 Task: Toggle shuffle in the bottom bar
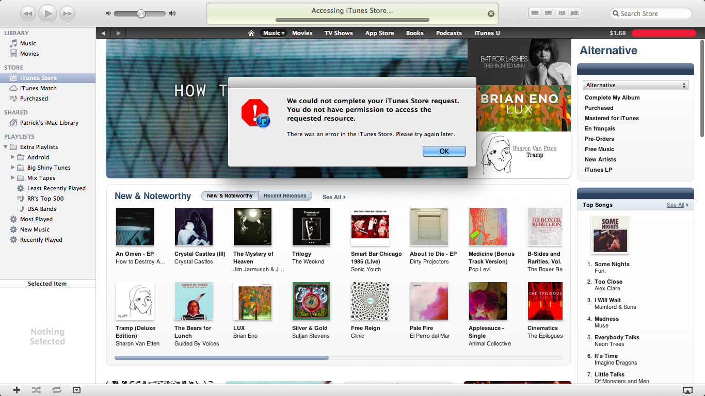(x=37, y=390)
